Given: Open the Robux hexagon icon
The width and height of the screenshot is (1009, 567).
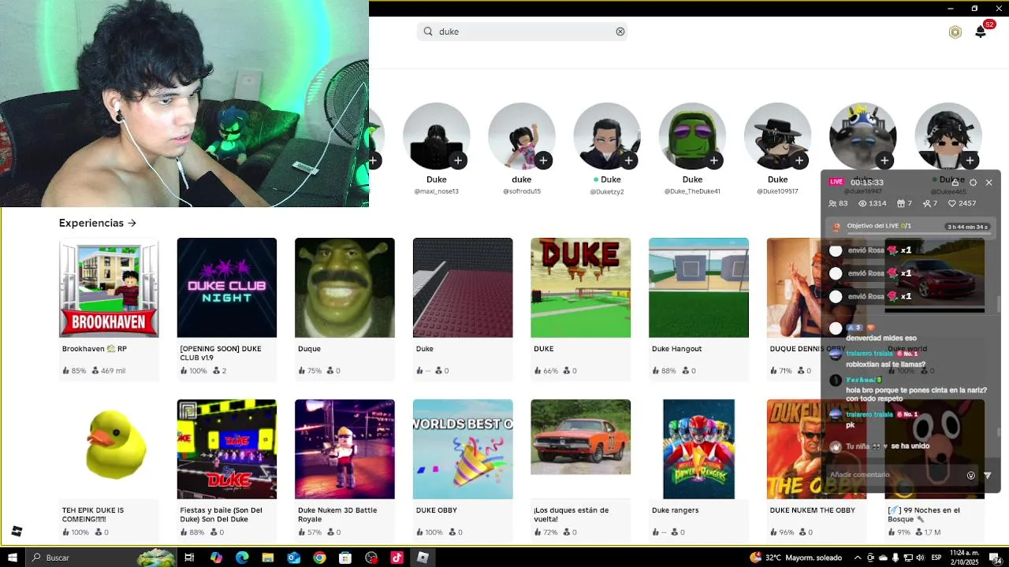Looking at the screenshot, I should [x=955, y=32].
